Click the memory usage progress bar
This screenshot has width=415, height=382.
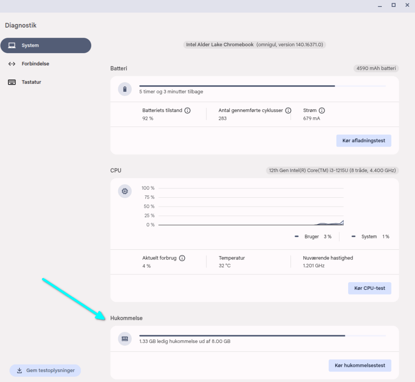pyautogui.click(x=262, y=336)
